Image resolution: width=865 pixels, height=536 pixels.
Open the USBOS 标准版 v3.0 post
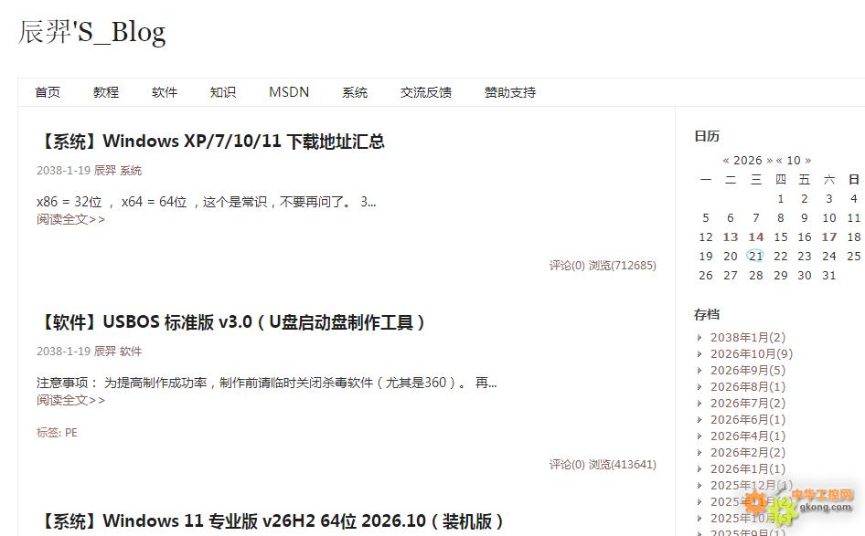click(x=231, y=322)
